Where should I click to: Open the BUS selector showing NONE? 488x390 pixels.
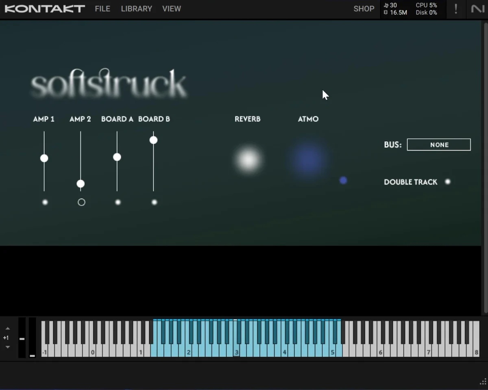point(439,144)
